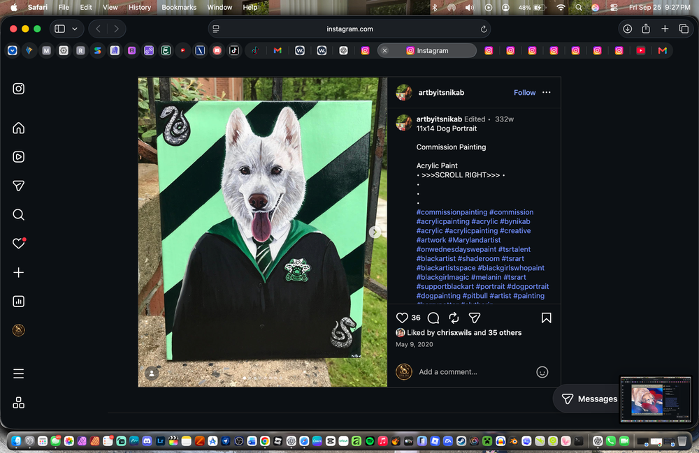Open the #Marylandartist hashtag
This screenshot has width=699, height=453.
pyautogui.click(x=474, y=240)
